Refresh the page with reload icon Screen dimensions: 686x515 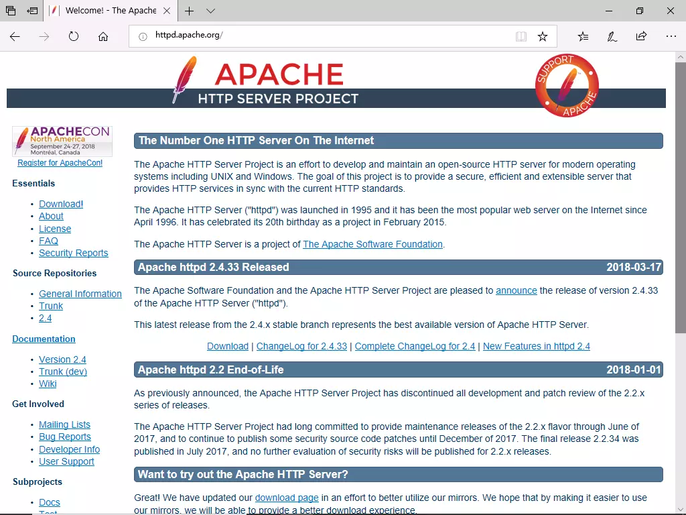(x=74, y=36)
